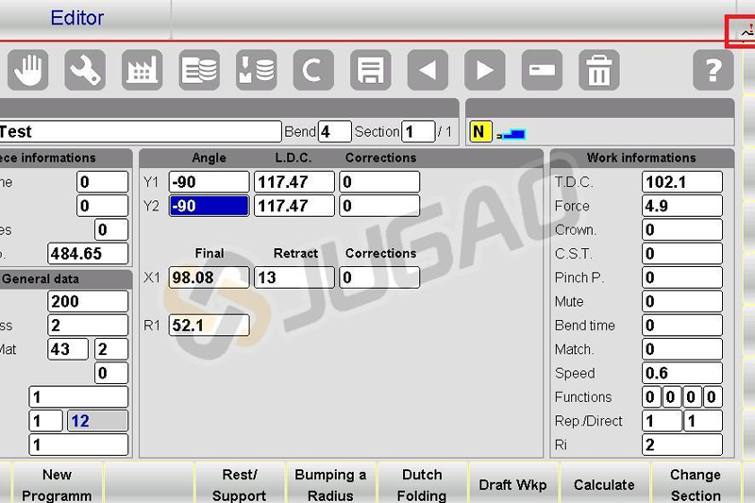Viewport: 755px width, 503px height.
Task: Delete bend with trash can icon
Action: pyautogui.click(x=599, y=70)
